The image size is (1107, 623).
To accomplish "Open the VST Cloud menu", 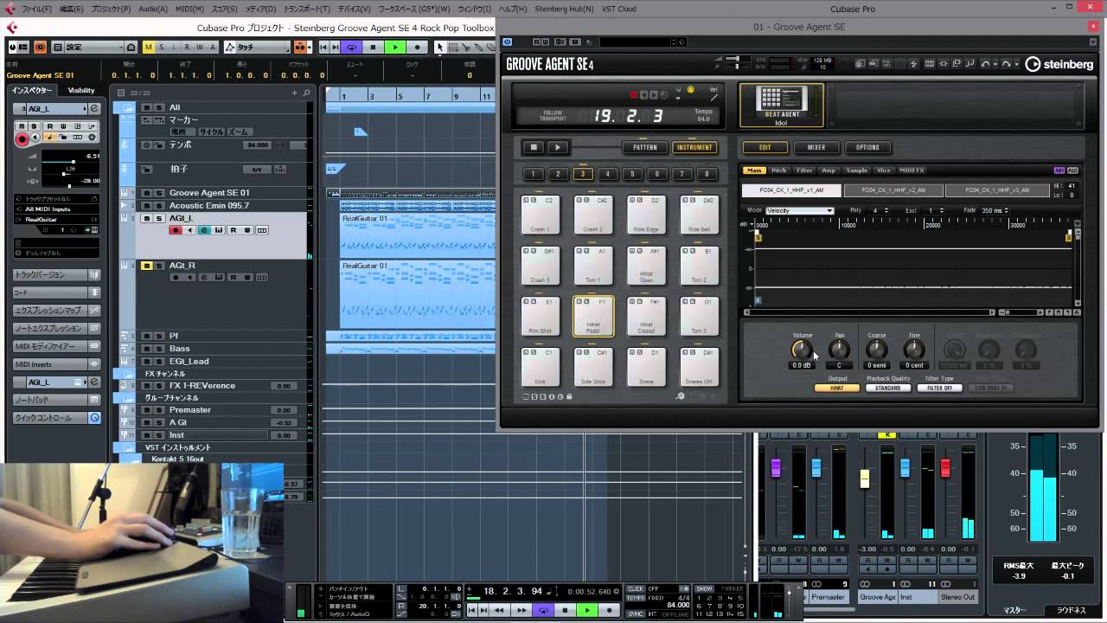I will (620, 9).
